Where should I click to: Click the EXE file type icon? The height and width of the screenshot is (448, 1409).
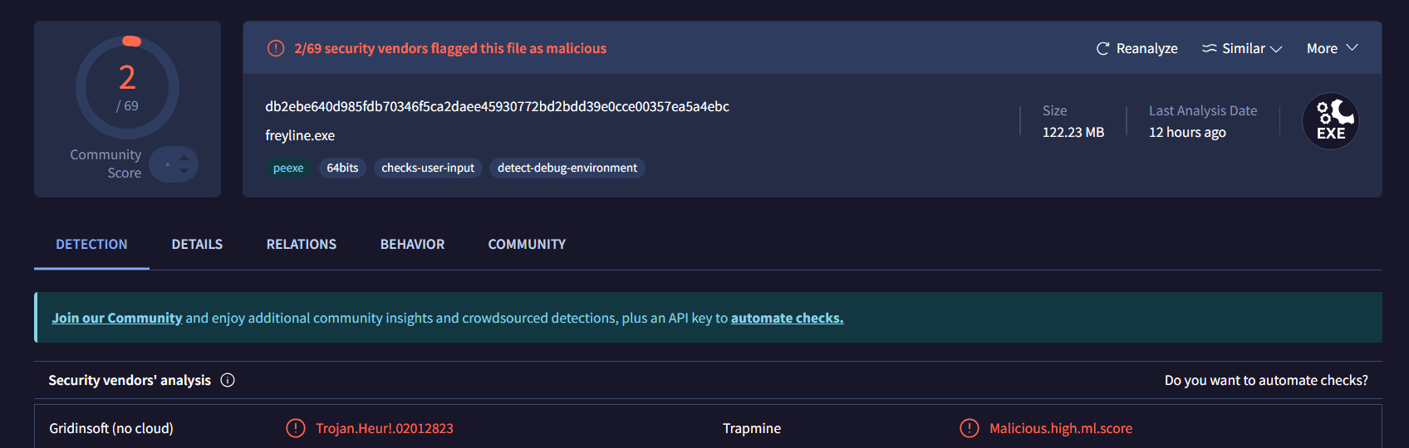[1330, 121]
